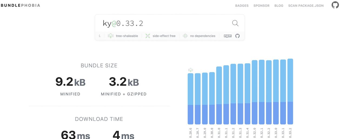Click the no dependencies label
Screen dimensions: 346x139
pos(203,36)
